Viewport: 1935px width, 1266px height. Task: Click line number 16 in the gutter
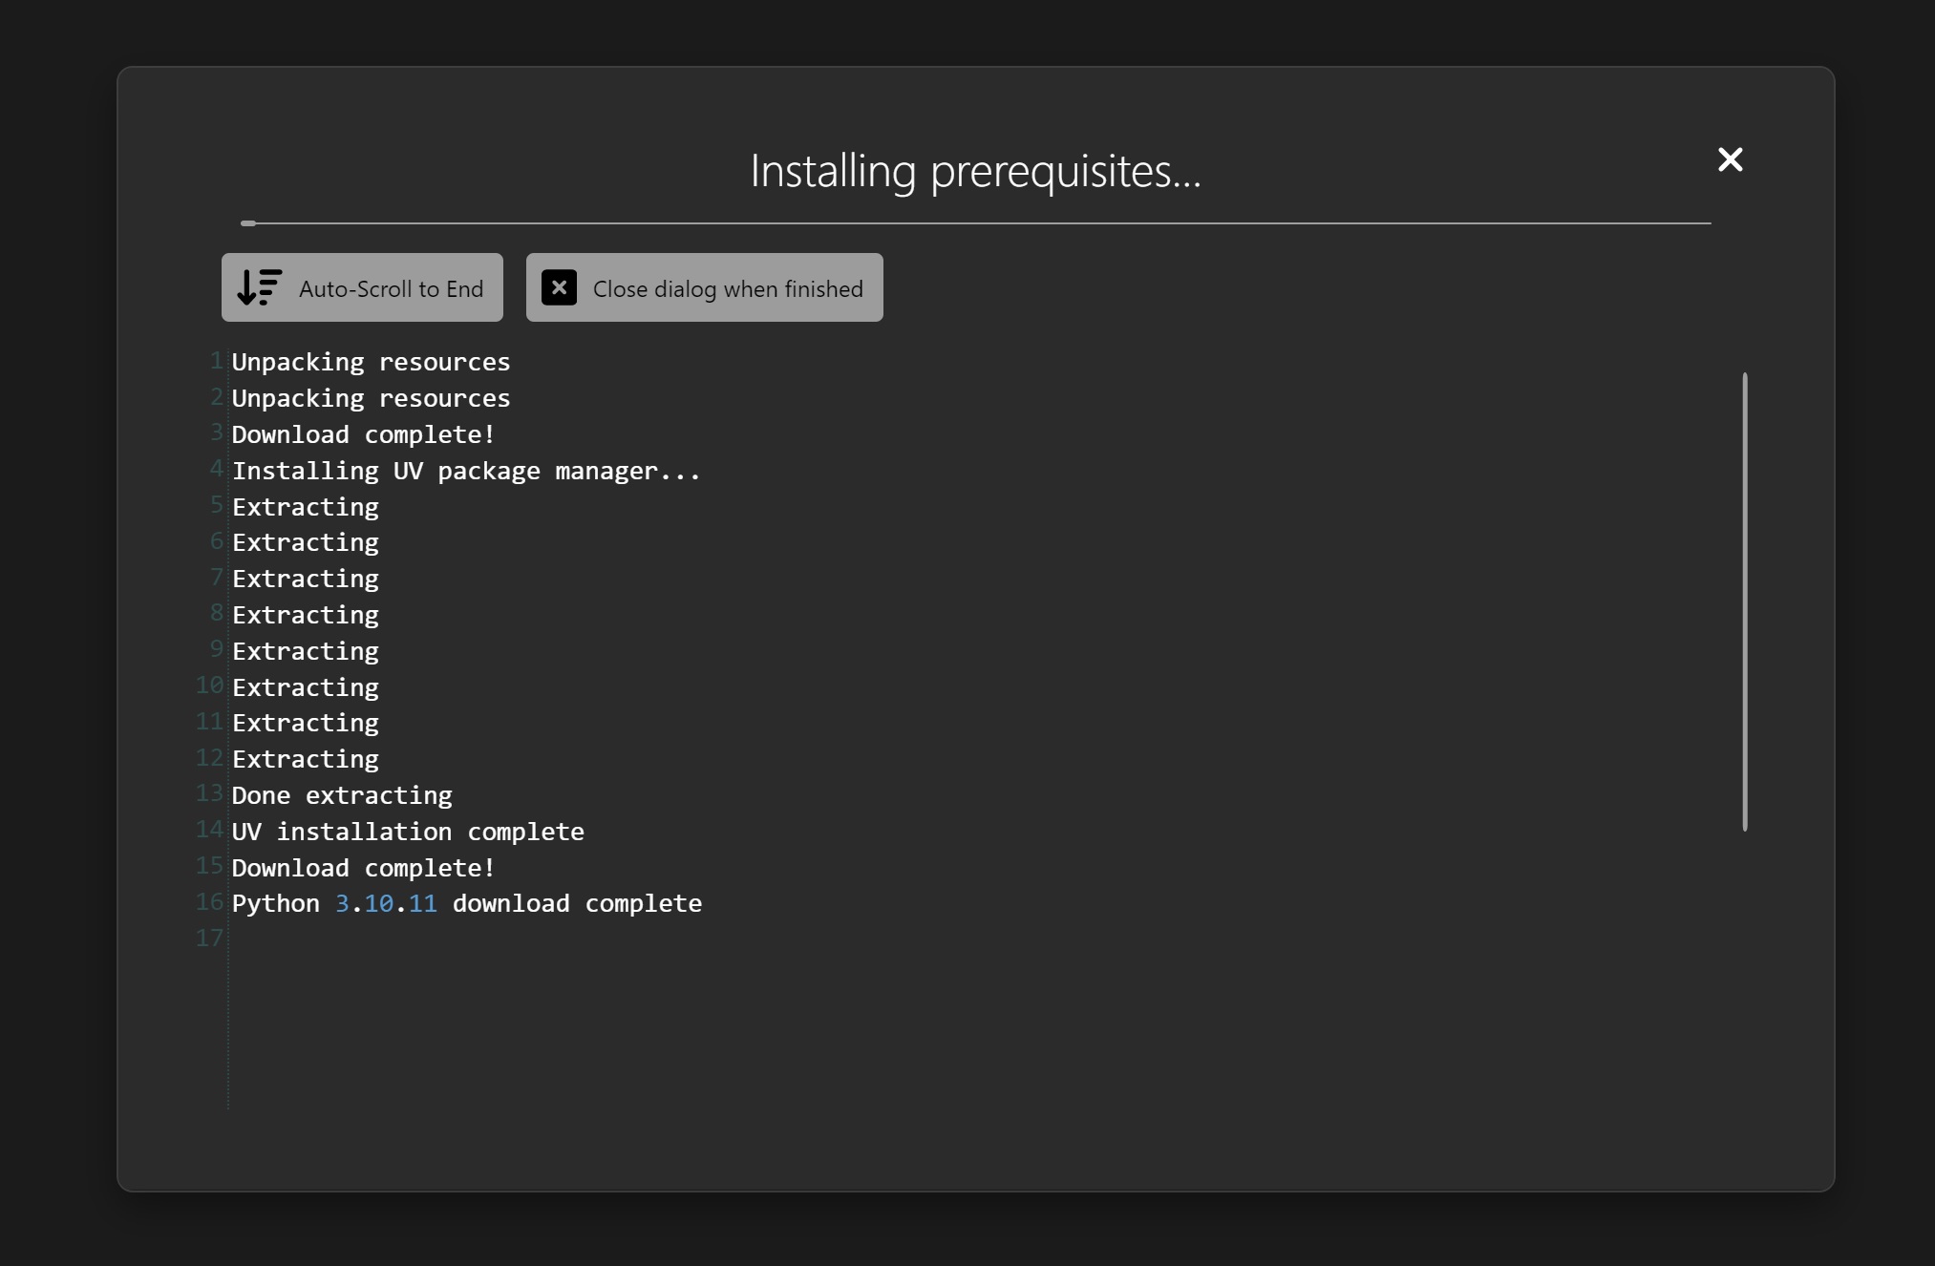click(209, 902)
